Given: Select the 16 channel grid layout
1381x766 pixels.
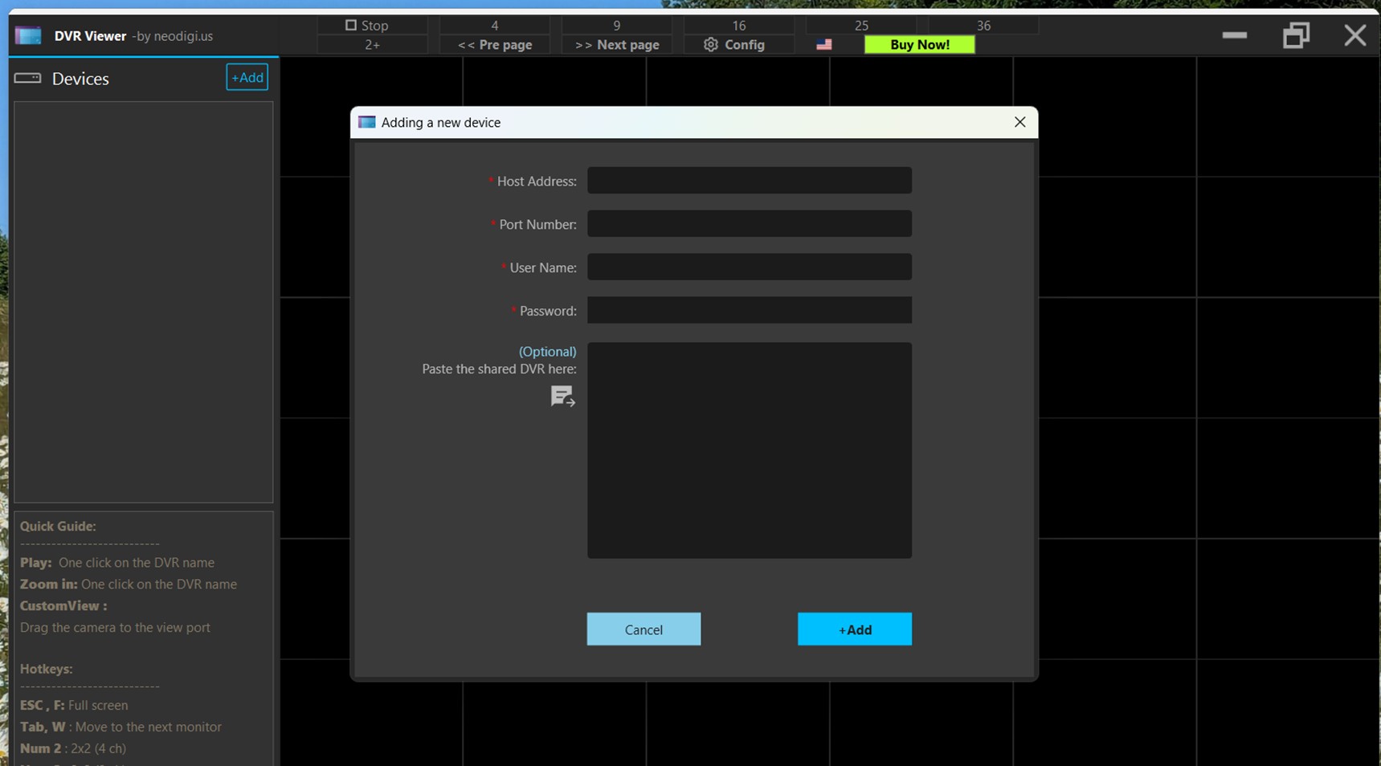Looking at the screenshot, I should (x=738, y=26).
